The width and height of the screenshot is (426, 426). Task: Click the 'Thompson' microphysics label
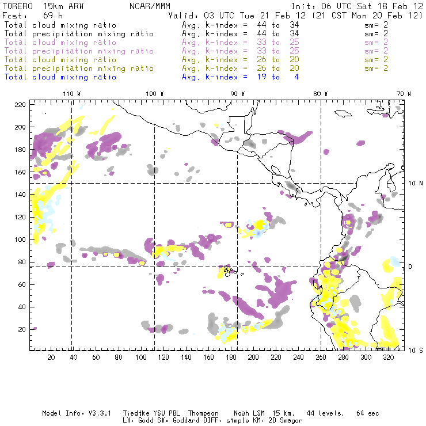pos(203,413)
